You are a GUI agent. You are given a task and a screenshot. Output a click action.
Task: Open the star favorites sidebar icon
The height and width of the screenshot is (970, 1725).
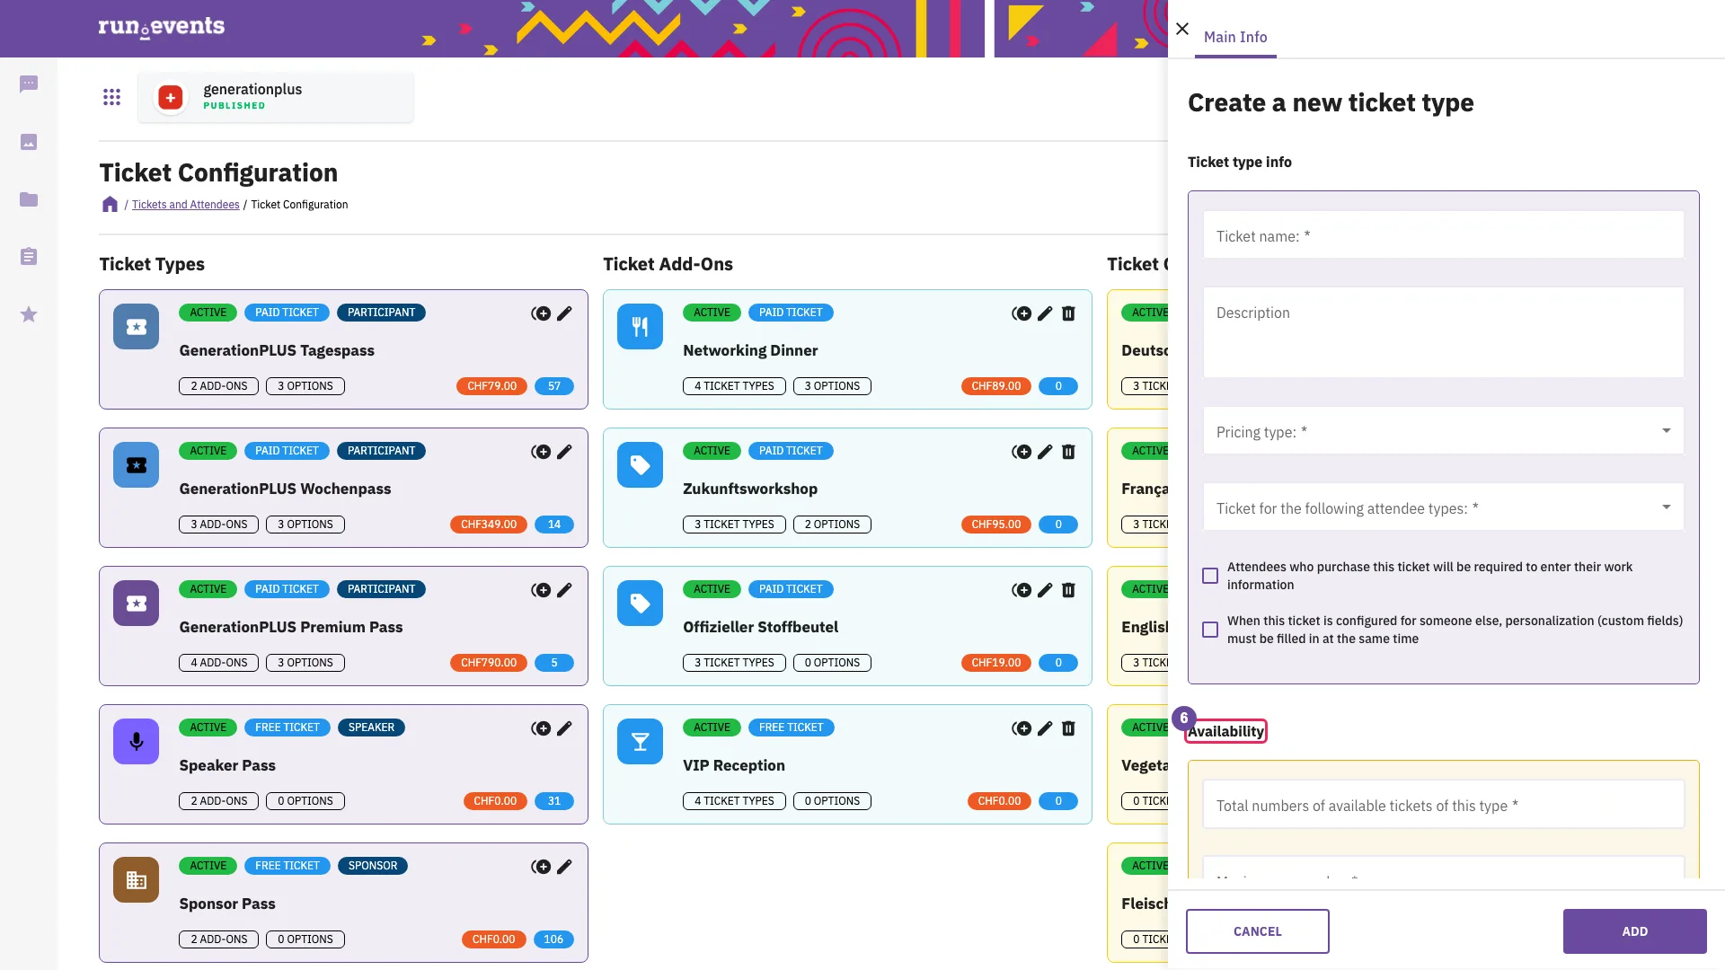[x=29, y=314]
